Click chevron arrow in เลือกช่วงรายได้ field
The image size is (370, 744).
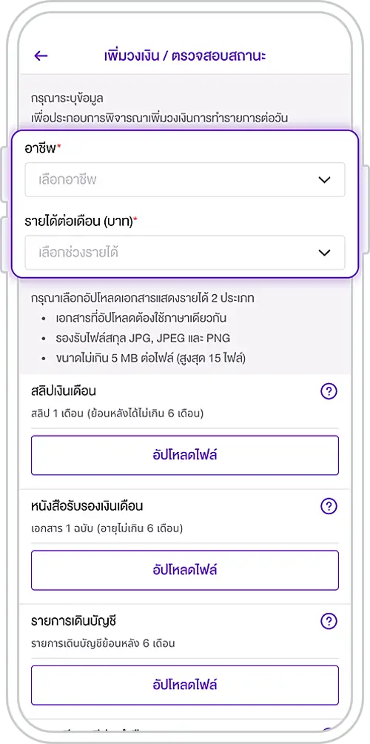click(324, 253)
